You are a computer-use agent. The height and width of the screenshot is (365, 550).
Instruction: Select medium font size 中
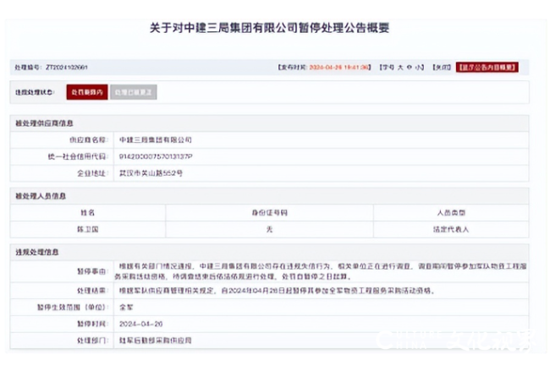point(409,66)
